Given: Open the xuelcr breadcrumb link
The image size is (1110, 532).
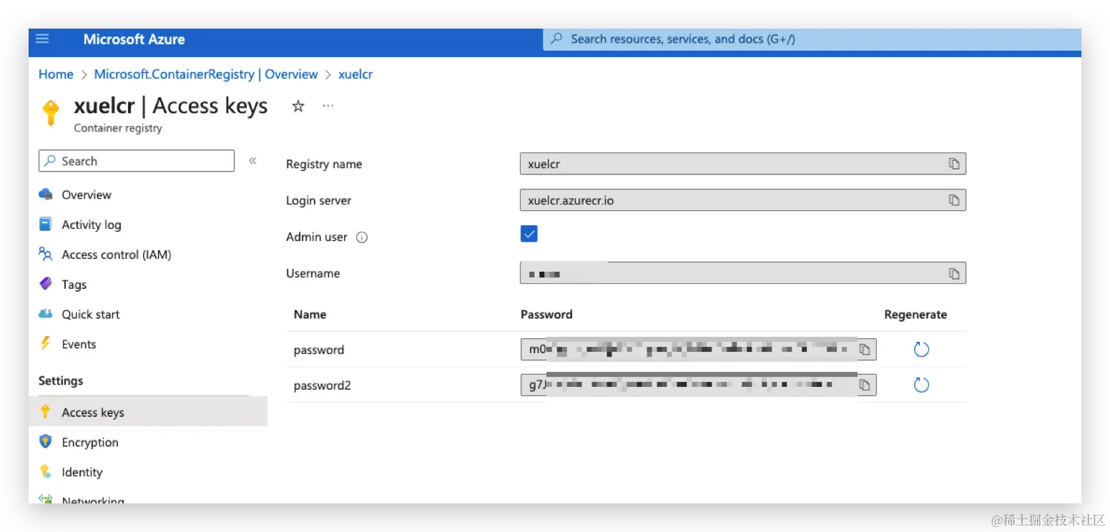Looking at the screenshot, I should click(x=355, y=74).
